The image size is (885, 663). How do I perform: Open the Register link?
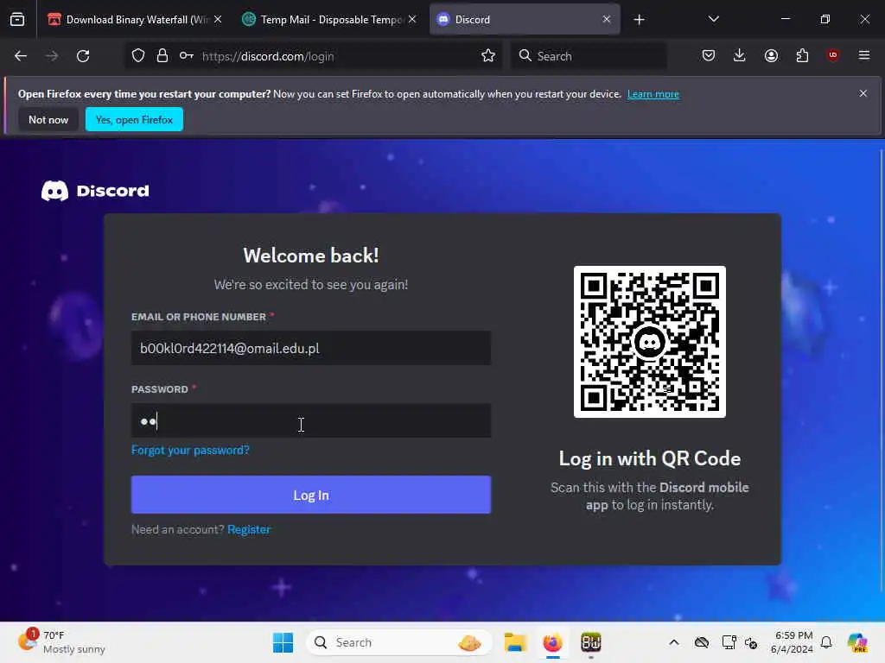[x=249, y=529]
